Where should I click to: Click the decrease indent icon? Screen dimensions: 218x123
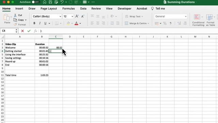click(112, 23)
